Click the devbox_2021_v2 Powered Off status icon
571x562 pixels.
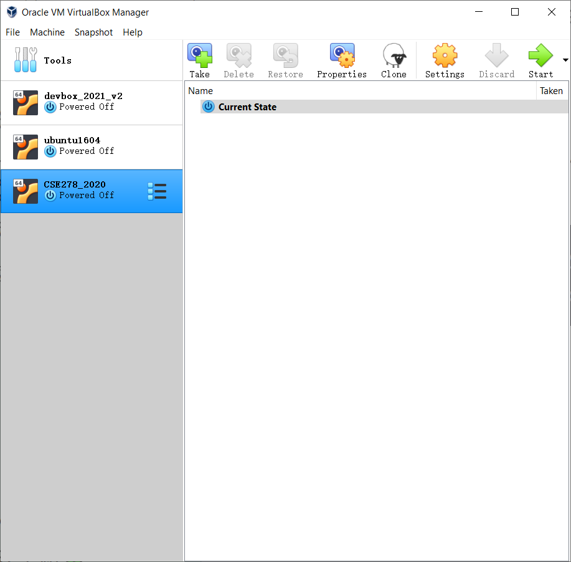[x=50, y=107]
